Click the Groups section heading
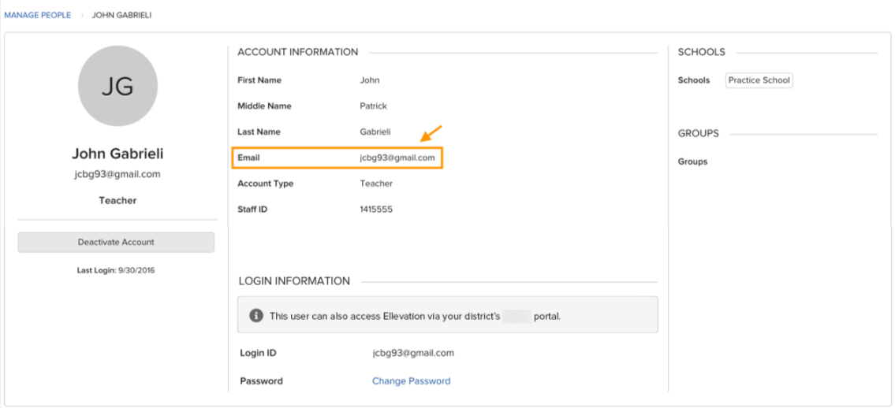This screenshot has height=408, width=895. (x=698, y=134)
